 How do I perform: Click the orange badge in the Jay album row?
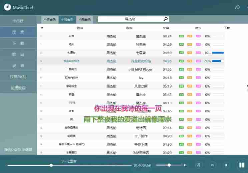click(189, 78)
